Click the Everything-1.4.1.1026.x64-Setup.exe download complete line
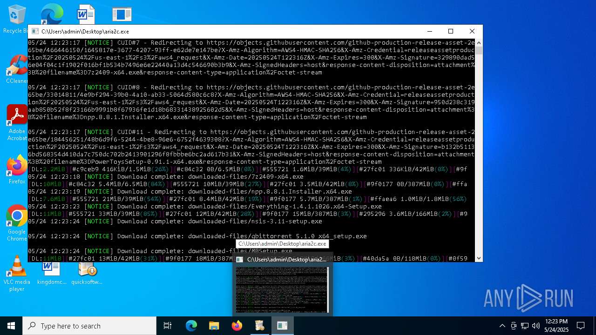The width and height of the screenshot is (596, 335). click(205, 207)
